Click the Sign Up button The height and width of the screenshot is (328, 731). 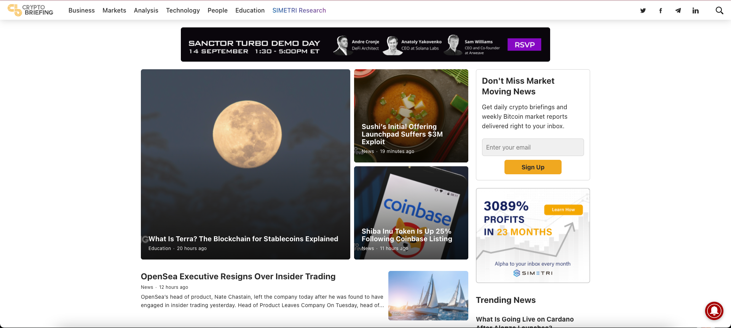tap(533, 167)
